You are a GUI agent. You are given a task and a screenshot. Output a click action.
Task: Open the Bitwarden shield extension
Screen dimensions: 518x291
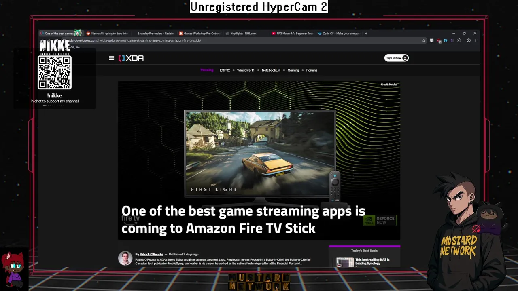point(431,40)
